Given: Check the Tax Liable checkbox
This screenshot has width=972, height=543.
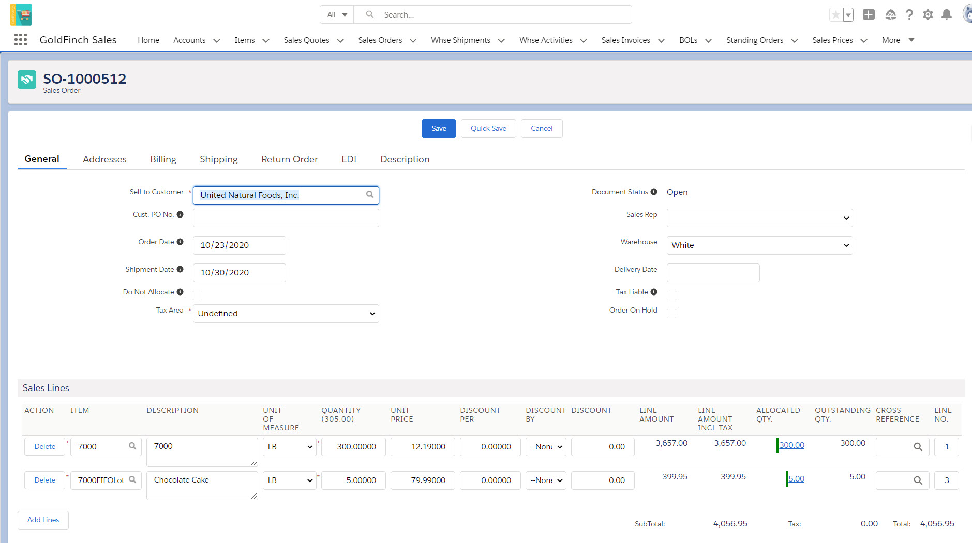Looking at the screenshot, I should pyautogui.click(x=671, y=296).
